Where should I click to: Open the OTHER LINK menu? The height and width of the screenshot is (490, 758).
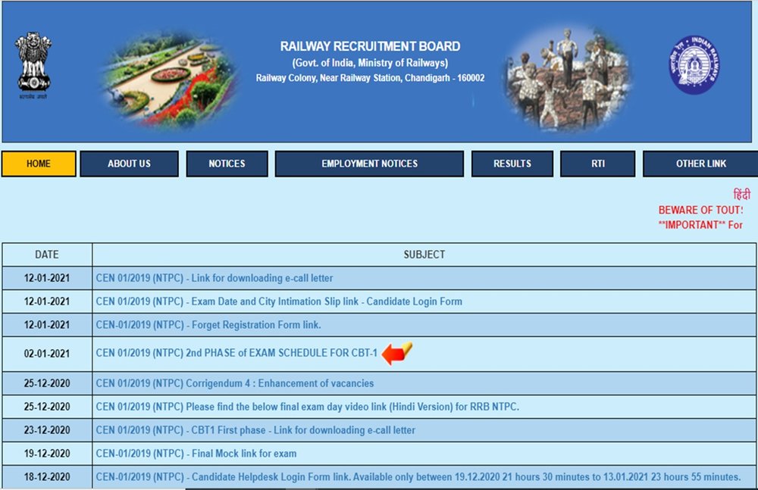pyautogui.click(x=700, y=164)
